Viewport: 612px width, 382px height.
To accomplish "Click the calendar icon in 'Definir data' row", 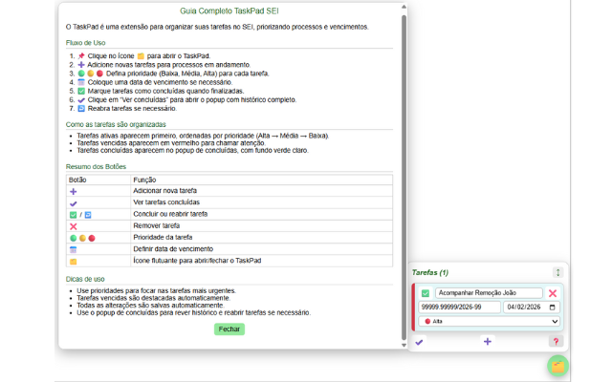I will (x=73, y=249).
